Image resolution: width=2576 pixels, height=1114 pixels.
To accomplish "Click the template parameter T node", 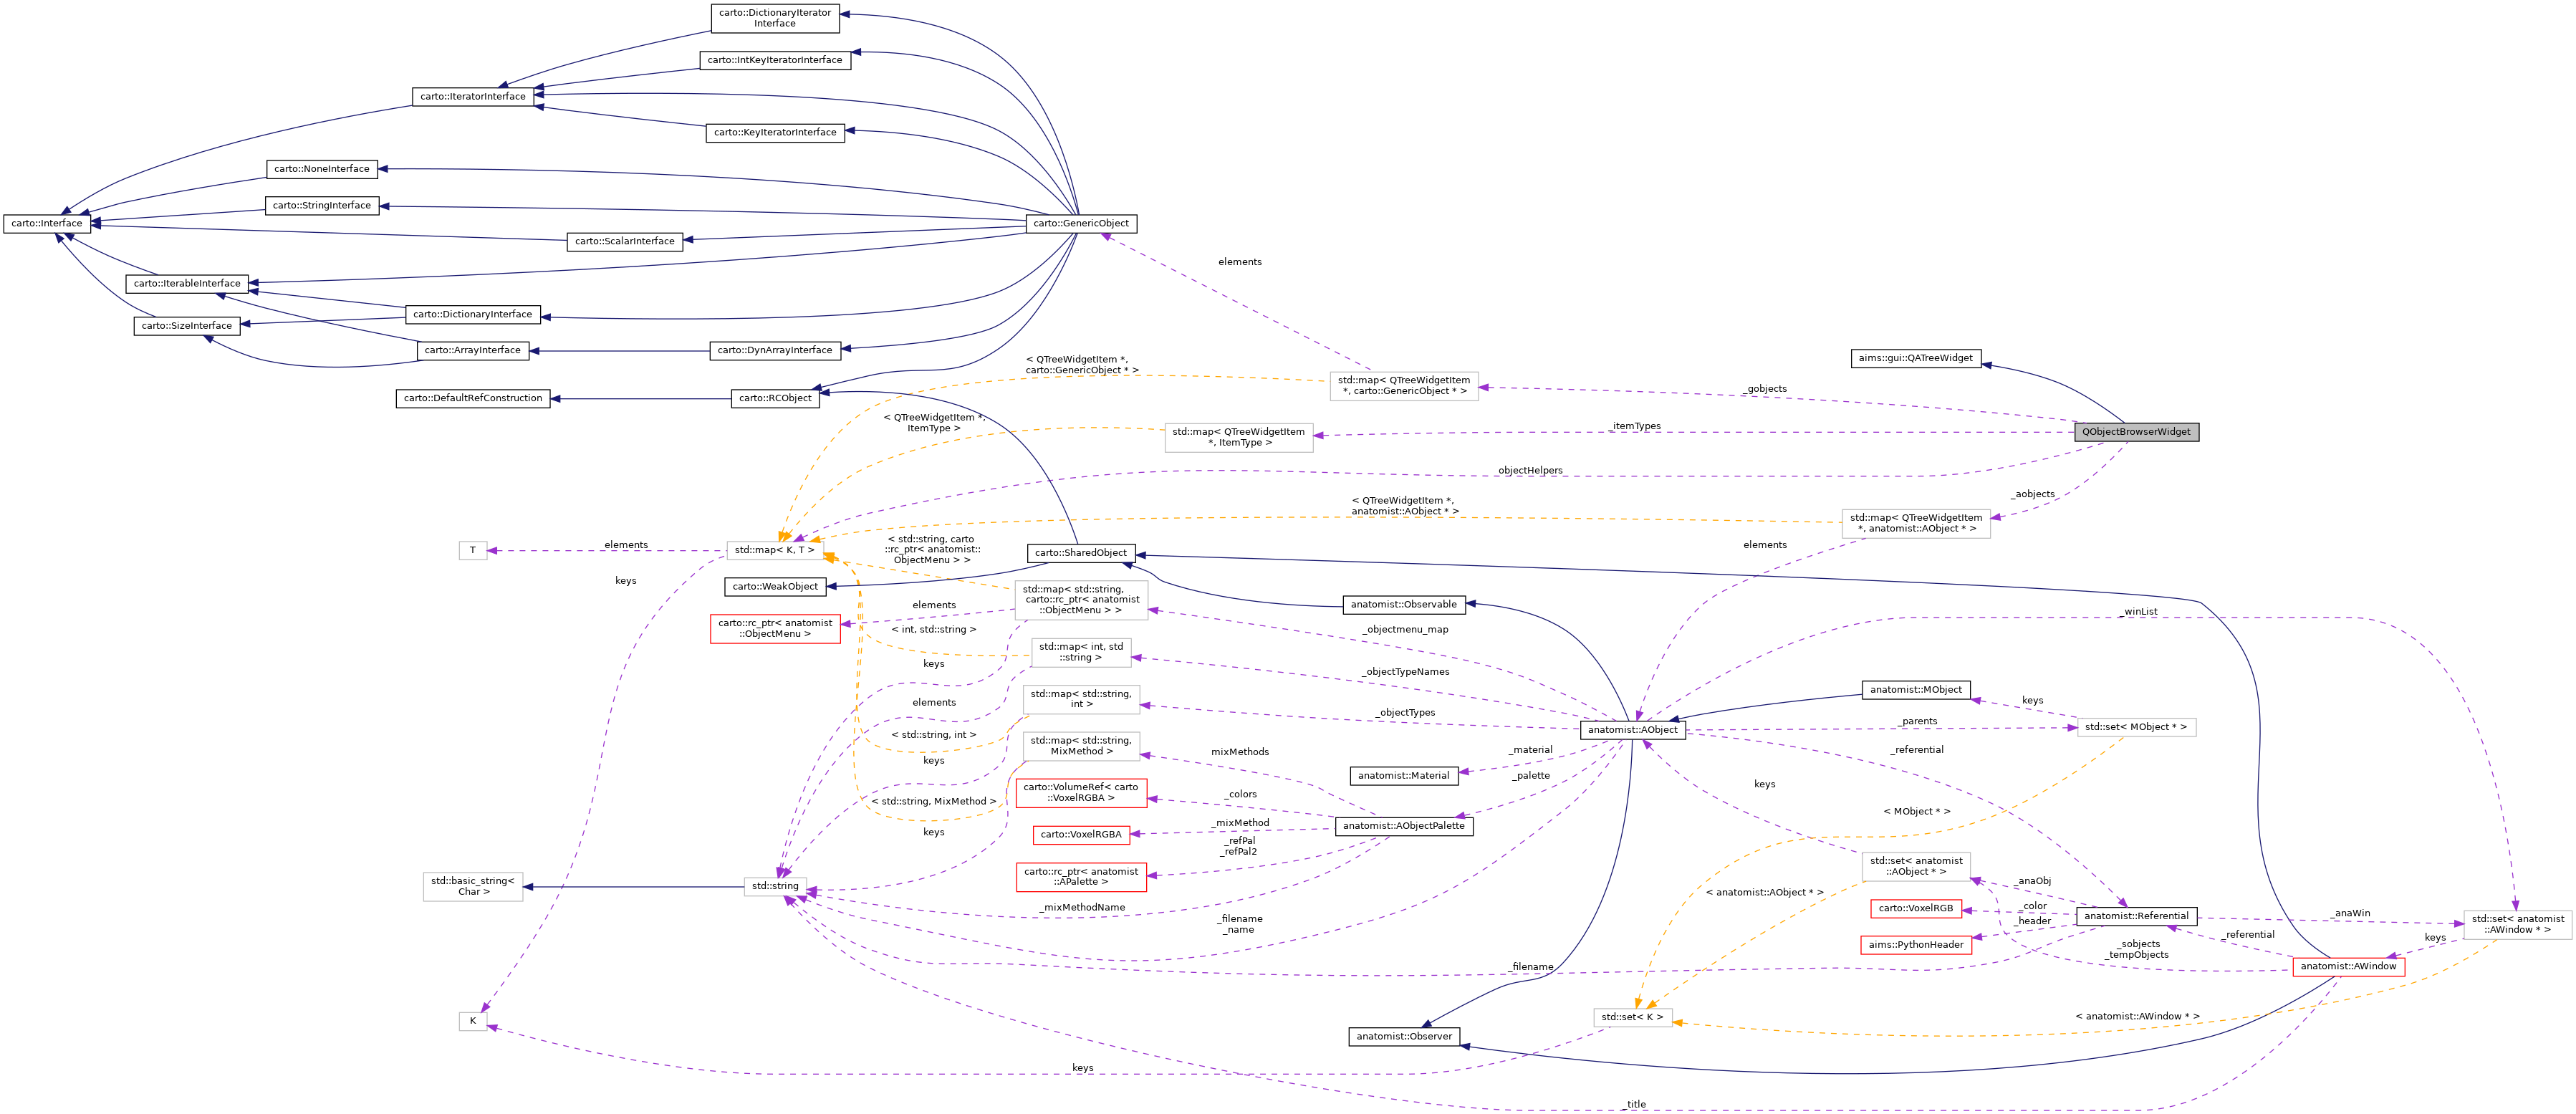I will pyautogui.click(x=473, y=551).
